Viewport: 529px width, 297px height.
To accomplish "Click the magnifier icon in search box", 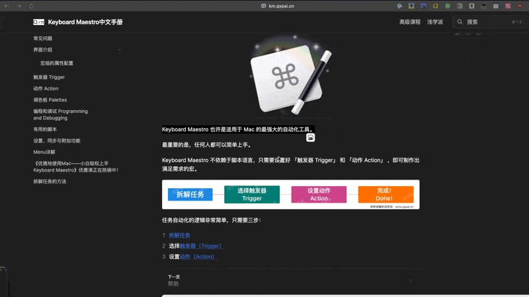I will pos(460,22).
